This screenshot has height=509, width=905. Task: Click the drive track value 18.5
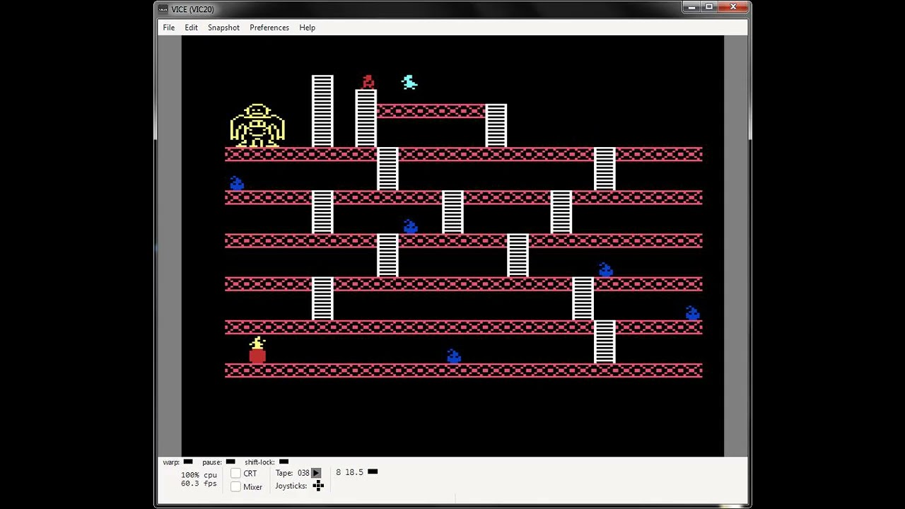(x=354, y=472)
